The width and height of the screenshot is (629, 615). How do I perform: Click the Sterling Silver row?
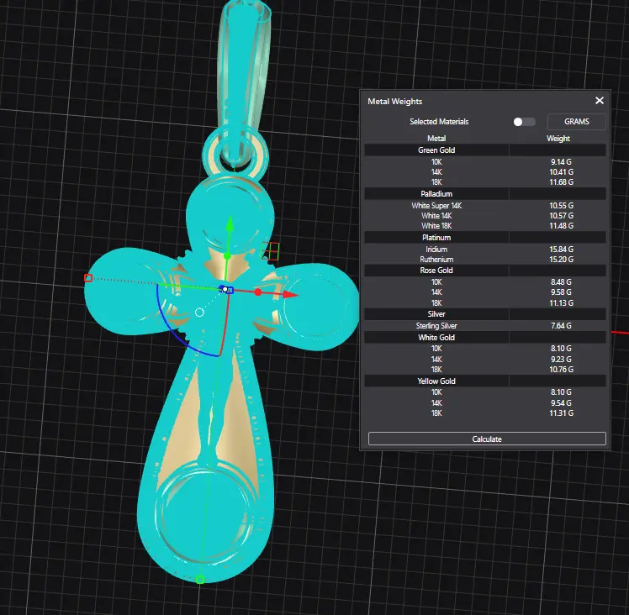485,325
